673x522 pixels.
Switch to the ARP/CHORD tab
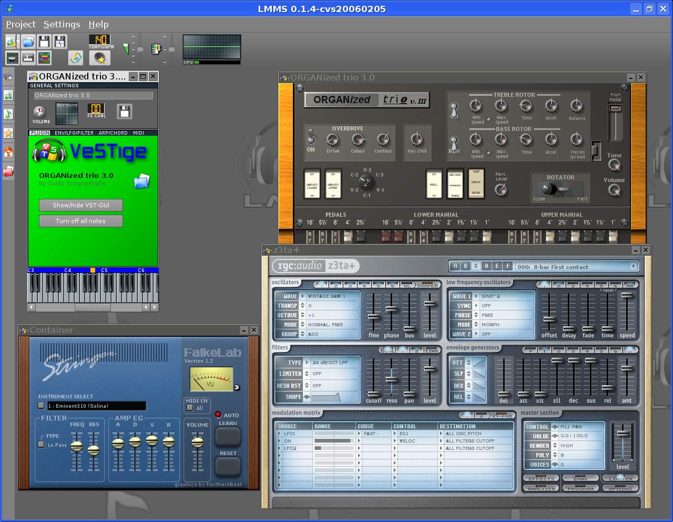click(x=113, y=133)
